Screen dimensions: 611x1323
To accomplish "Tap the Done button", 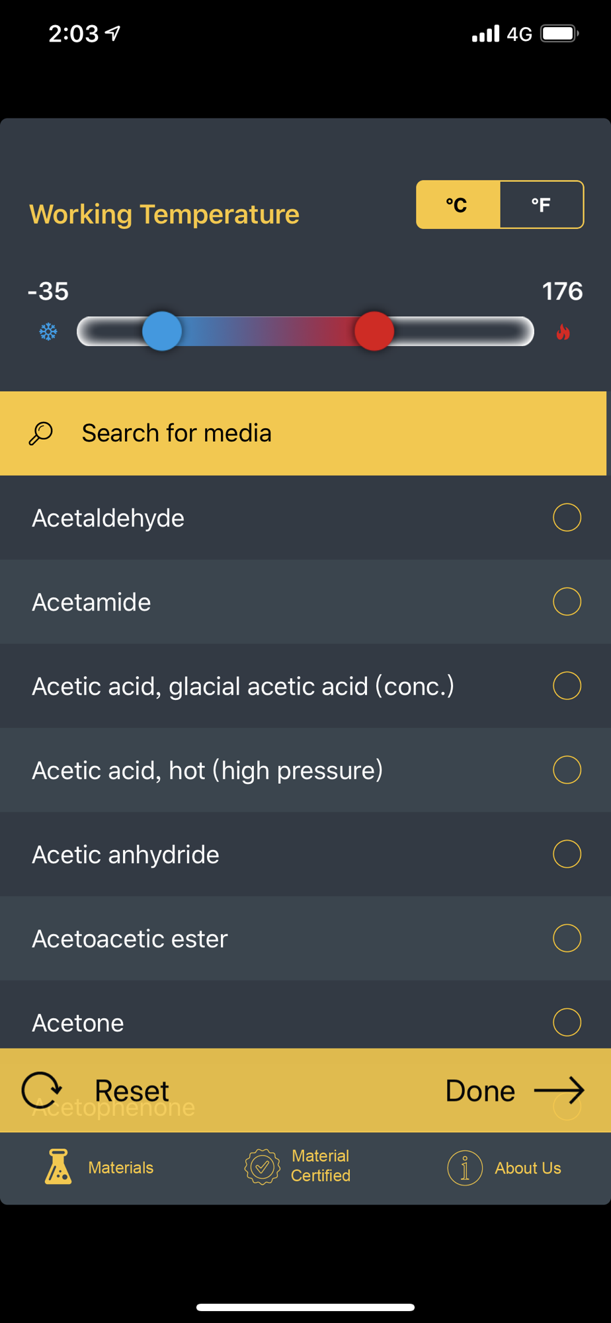I will tap(515, 1090).
